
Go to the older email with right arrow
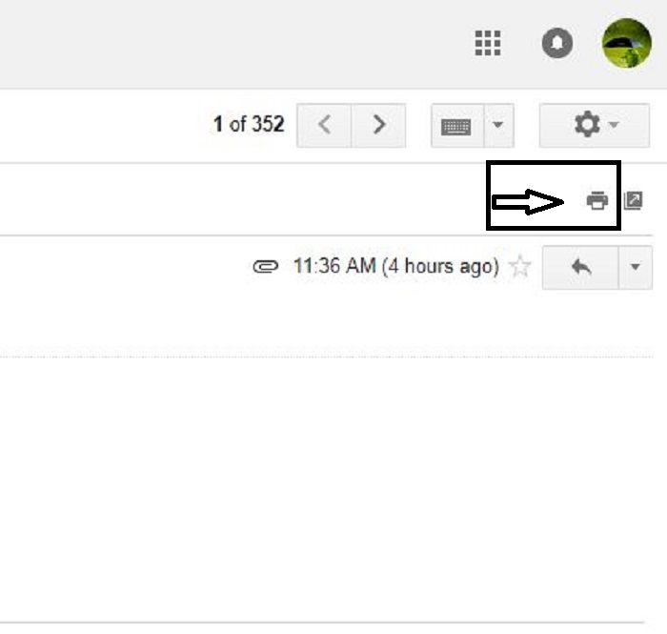tap(378, 125)
